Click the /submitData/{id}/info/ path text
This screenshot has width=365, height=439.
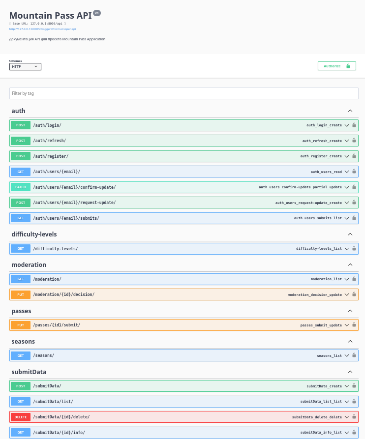coord(59,433)
